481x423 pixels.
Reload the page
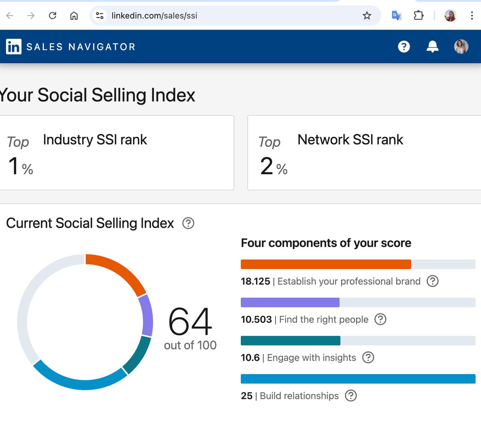coord(53,15)
